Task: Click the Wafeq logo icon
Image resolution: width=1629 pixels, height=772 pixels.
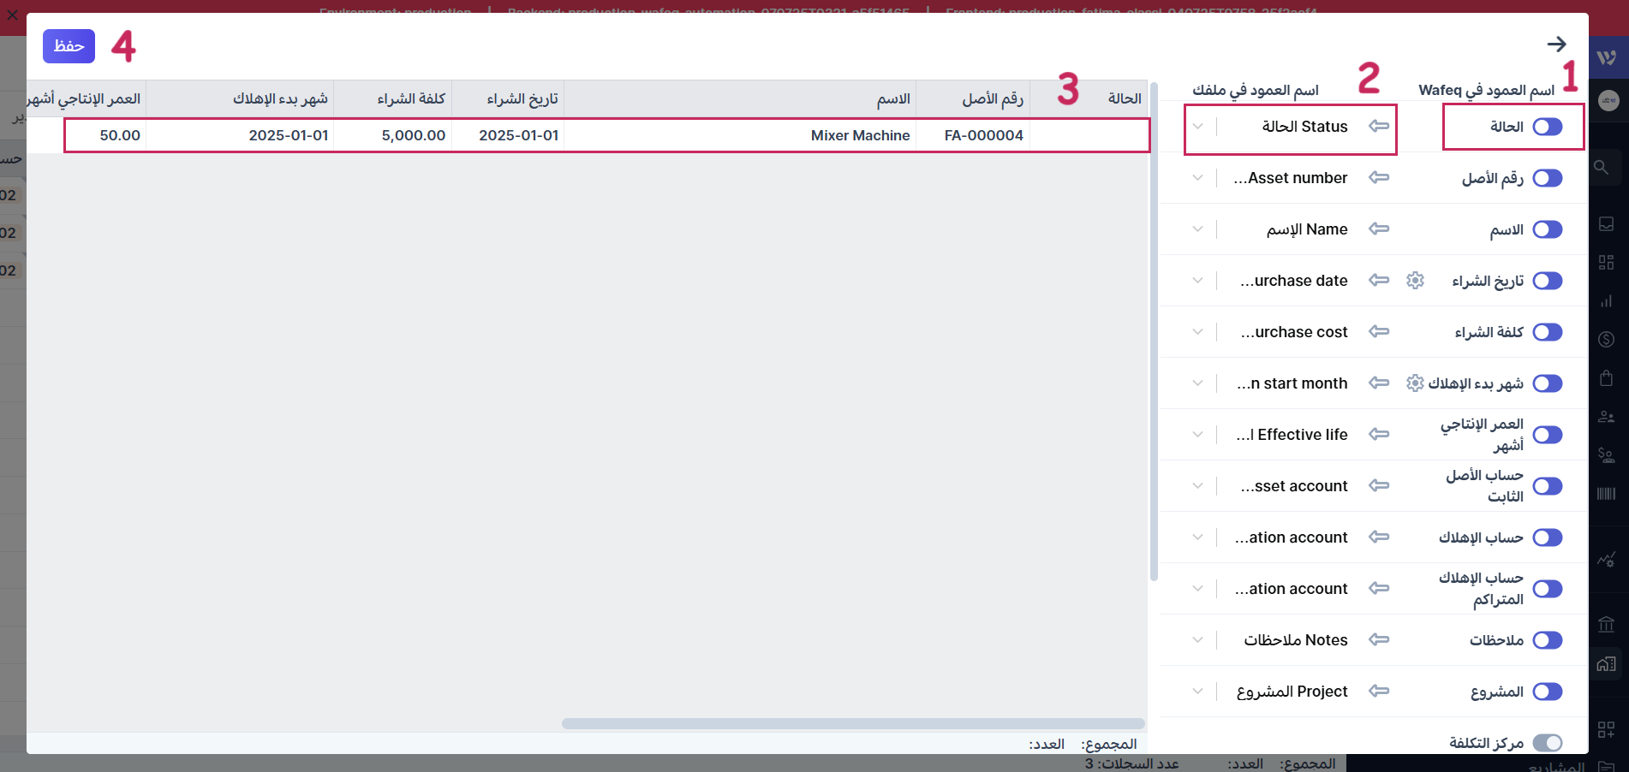Action: (1607, 57)
